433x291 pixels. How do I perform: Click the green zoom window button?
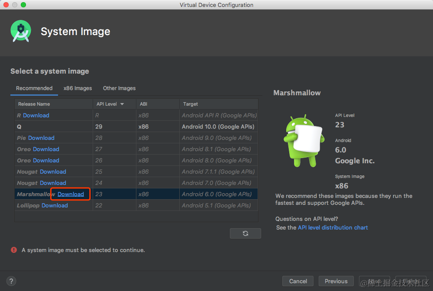point(23,5)
